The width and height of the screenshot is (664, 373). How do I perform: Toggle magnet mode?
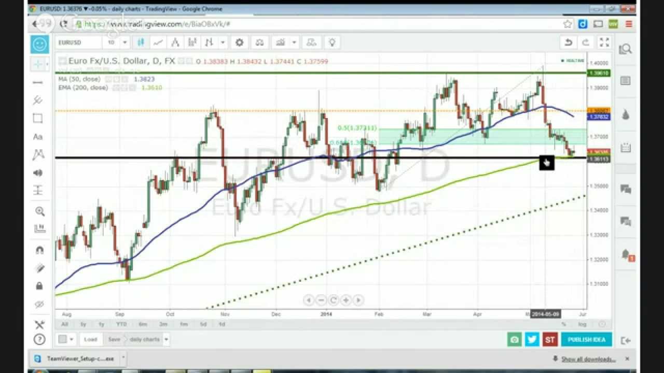coord(39,250)
